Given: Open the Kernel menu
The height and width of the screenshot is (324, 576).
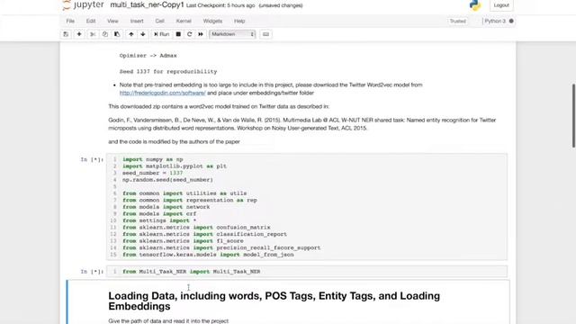Looking at the screenshot, I should point(184,21).
